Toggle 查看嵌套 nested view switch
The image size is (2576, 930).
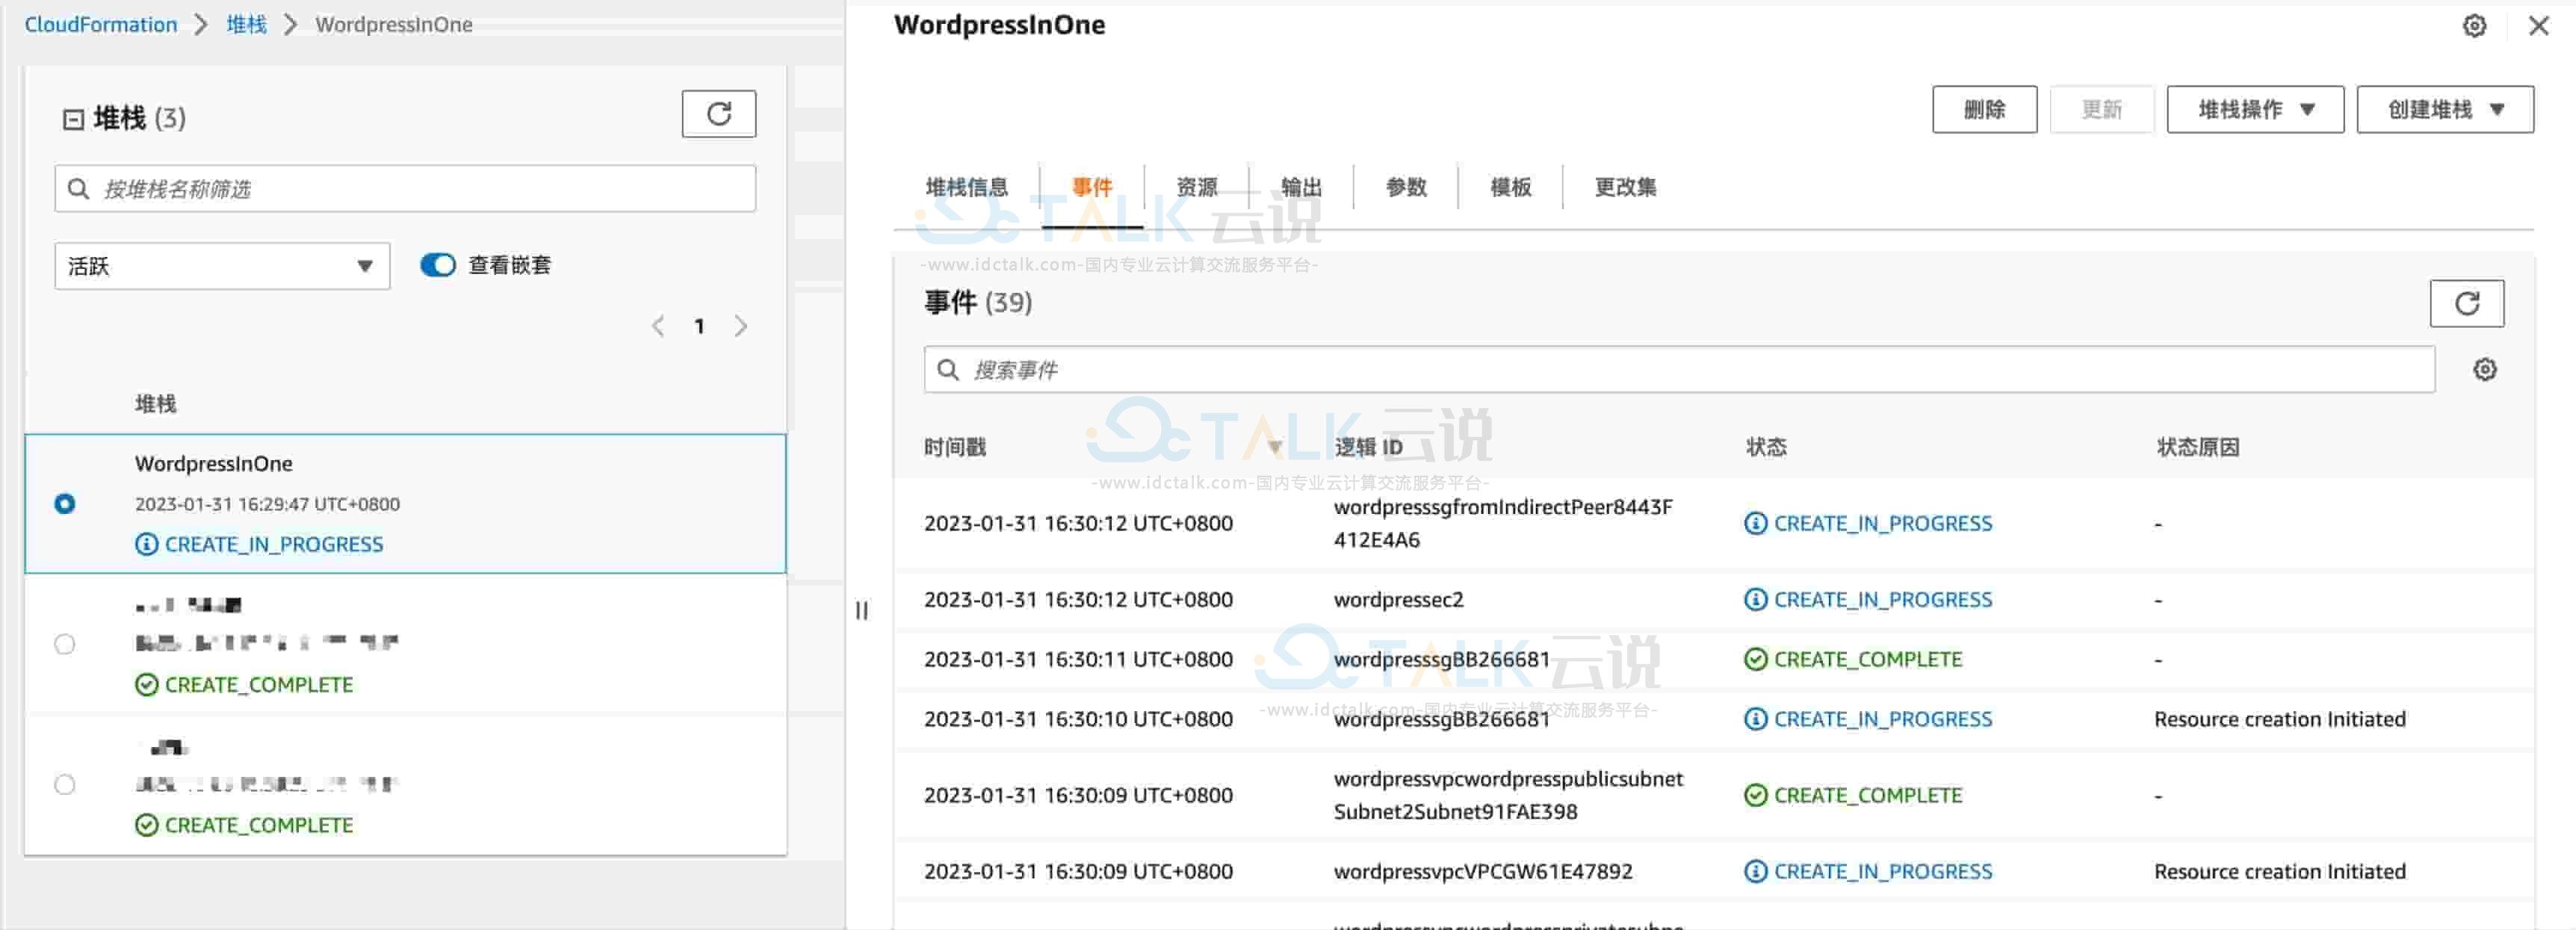[437, 265]
